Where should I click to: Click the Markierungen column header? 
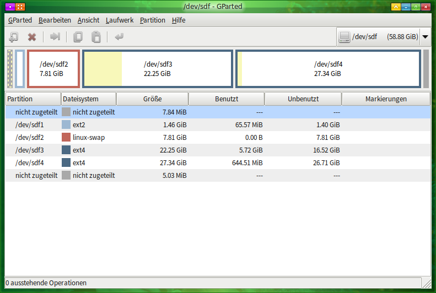tap(386, 99)
